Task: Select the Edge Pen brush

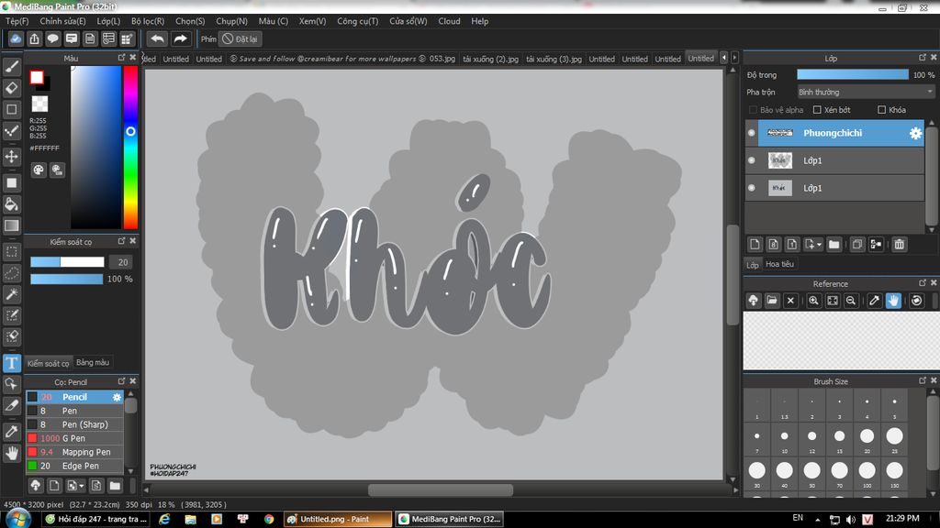Action: coord(74,466)
